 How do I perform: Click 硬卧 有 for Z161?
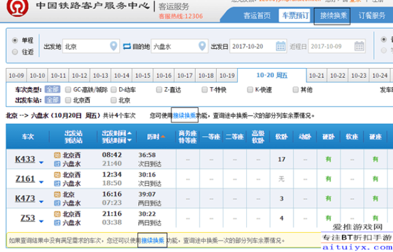coord(329,179)
